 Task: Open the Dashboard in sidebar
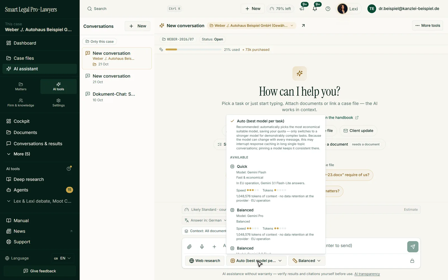tap(40, 43)
